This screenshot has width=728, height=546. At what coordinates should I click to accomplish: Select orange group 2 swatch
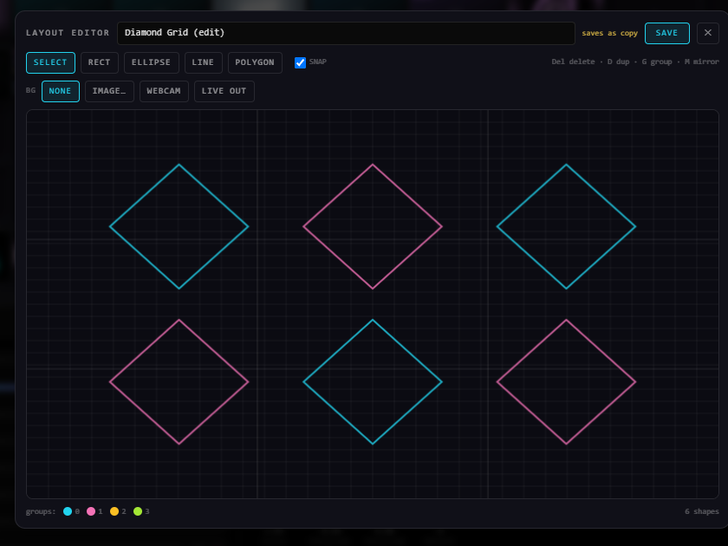pos(114,511)
